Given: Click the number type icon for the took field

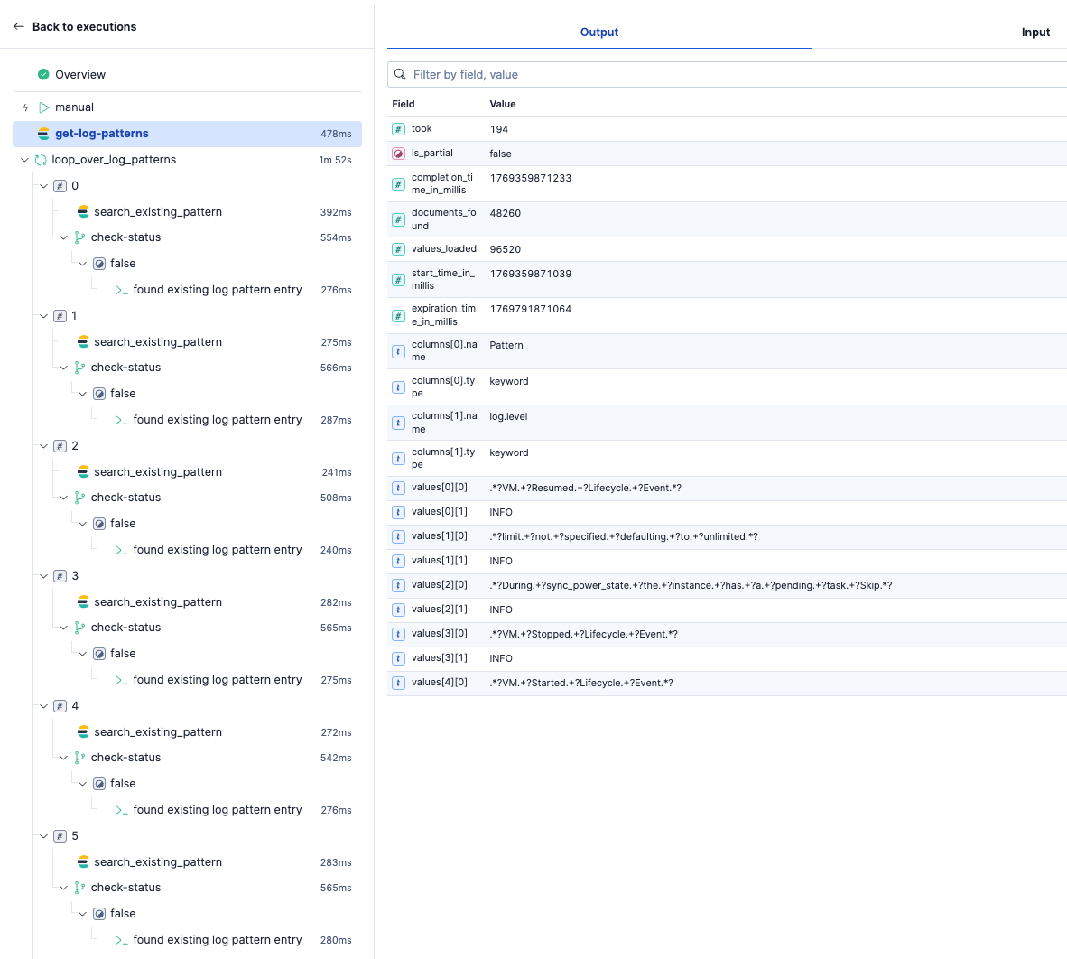Looking at the screenshot, I should click(x=399, y=128).
